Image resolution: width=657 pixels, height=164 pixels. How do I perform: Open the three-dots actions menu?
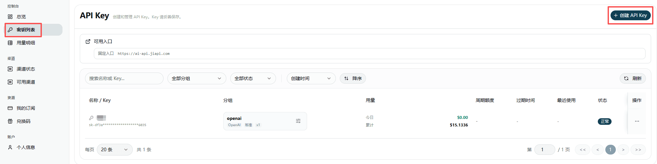point(637,121)
